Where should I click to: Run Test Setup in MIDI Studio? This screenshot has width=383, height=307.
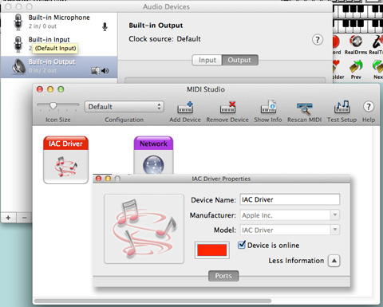coord(342,107)
